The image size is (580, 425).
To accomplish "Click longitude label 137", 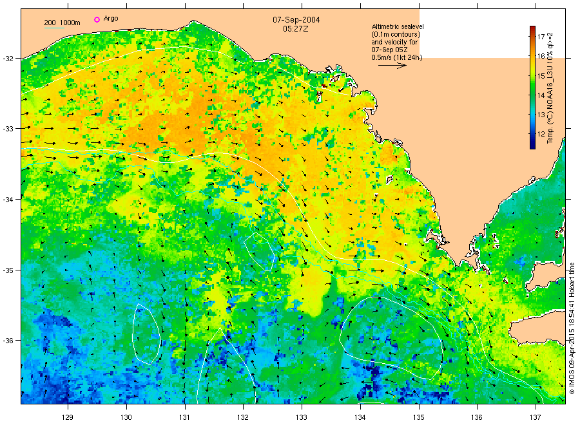I will point(536,417).
